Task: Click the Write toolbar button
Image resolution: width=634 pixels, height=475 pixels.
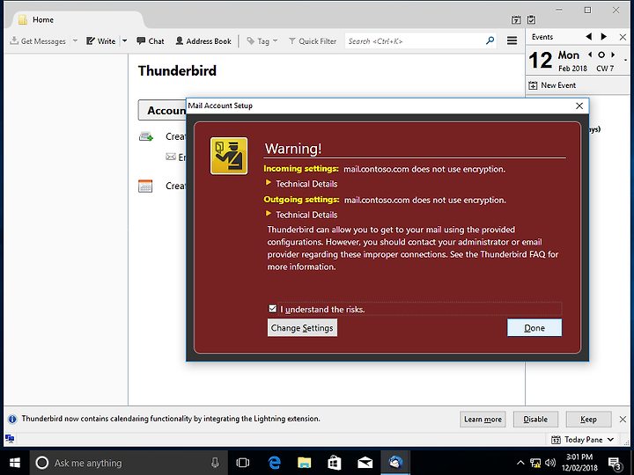Action: coord(101,41)
